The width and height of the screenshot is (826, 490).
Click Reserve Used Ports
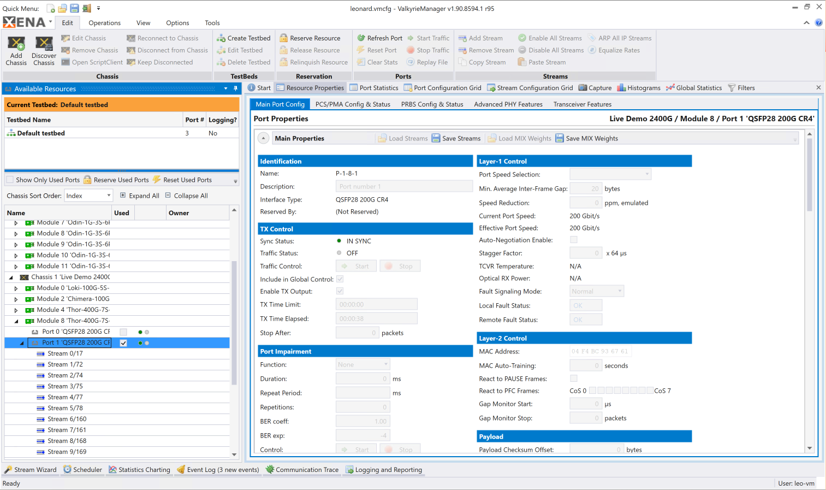(x=116, y=180)
